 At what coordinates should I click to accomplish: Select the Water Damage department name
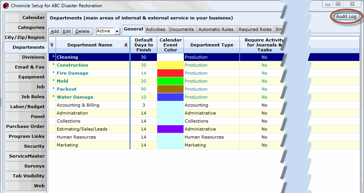75,97
